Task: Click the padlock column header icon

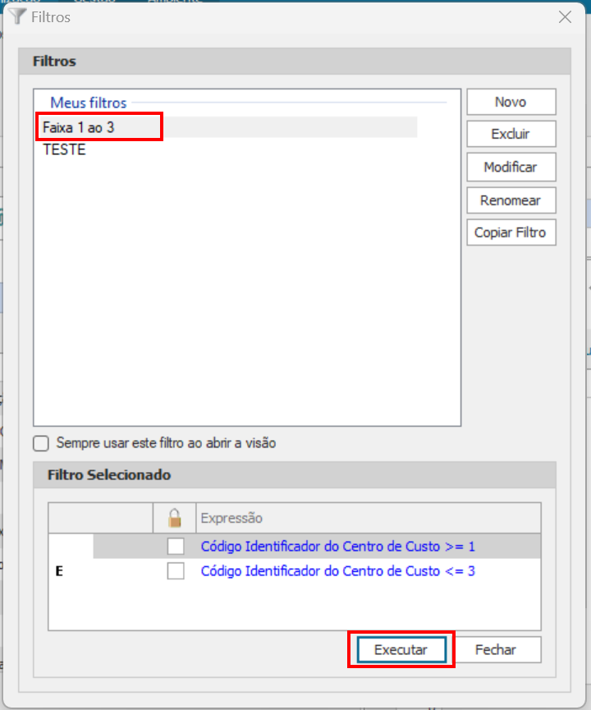Action: [175, 518]
